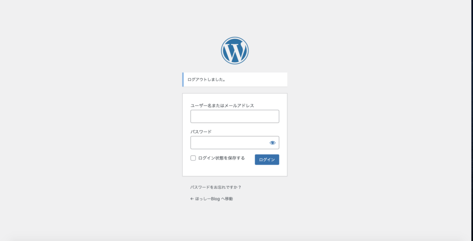Image resolution: width=473 pixels, height=241 pixels.
Task: Click the white W letter inside the logo
Action: click(235, 51)
